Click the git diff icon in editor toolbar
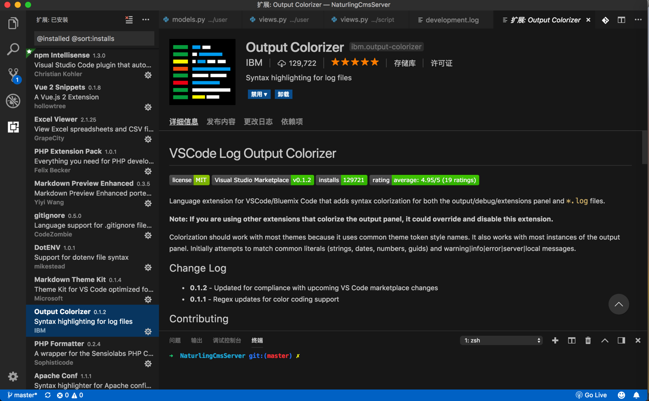649x401 pixels. 605,20
